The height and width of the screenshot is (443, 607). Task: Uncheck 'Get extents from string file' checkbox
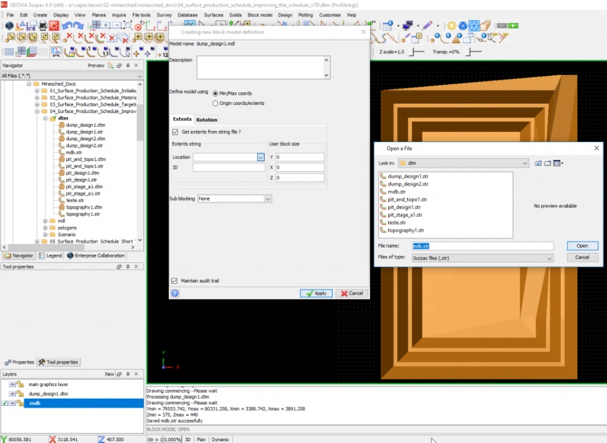click(175, 132)
